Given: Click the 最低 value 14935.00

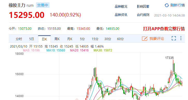Looking at the screenshot, I should (x=112, y=29).
